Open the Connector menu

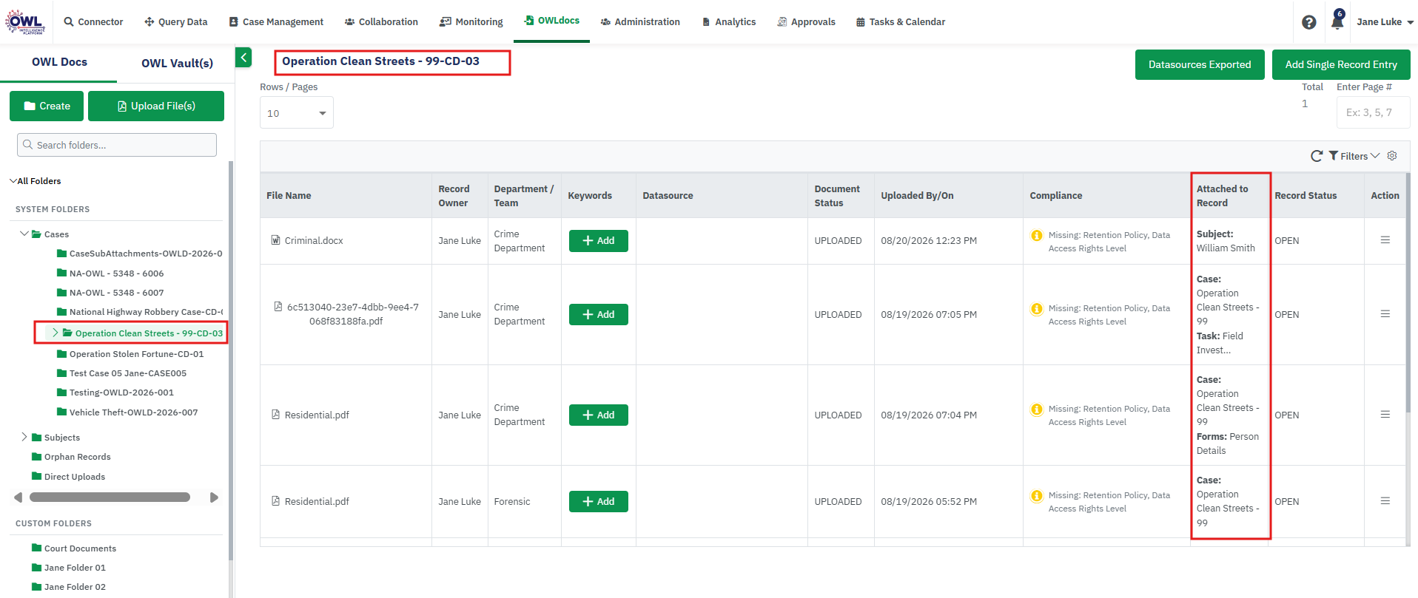(x=93, y=22)
